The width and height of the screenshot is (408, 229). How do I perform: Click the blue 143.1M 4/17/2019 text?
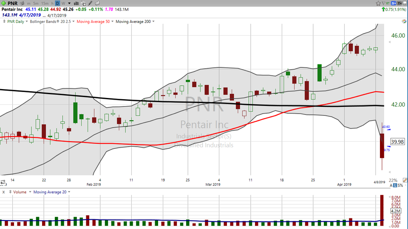click(x=21, y=15)
